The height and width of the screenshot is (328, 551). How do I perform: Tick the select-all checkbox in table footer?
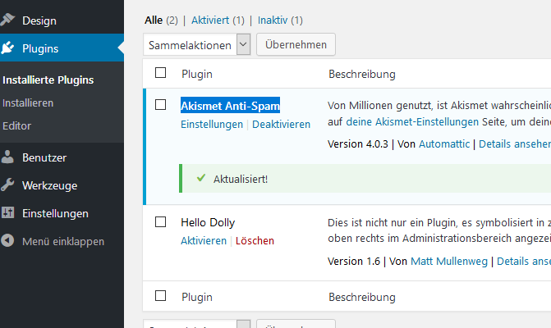(x=161, y=296)
